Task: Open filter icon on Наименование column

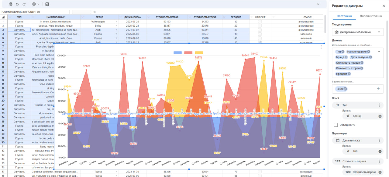Action: coord(33,17)
